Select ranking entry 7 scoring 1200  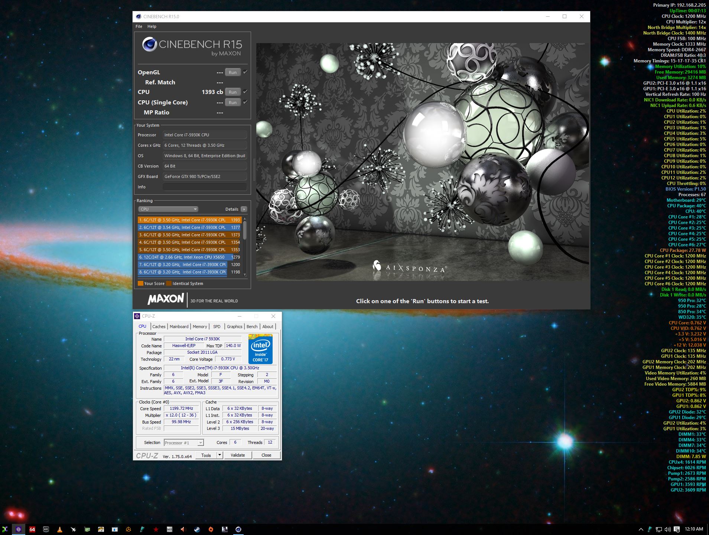[189, 265]
